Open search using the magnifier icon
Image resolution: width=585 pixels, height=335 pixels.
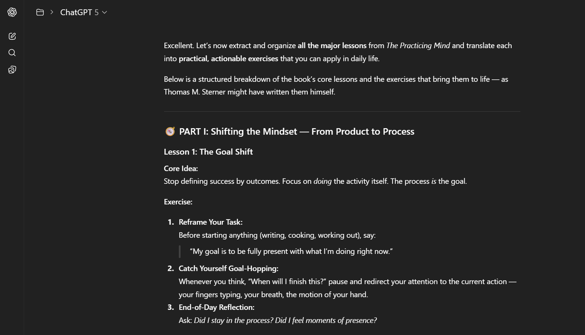click(x=12, y=52)
